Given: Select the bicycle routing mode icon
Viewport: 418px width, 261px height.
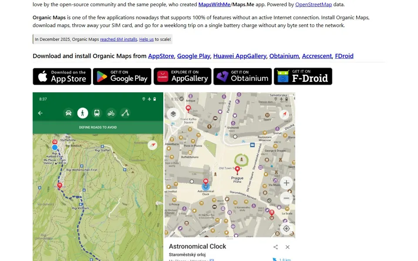Looking at the screenshot, I should pyautogui.click(x=111, y=113).
